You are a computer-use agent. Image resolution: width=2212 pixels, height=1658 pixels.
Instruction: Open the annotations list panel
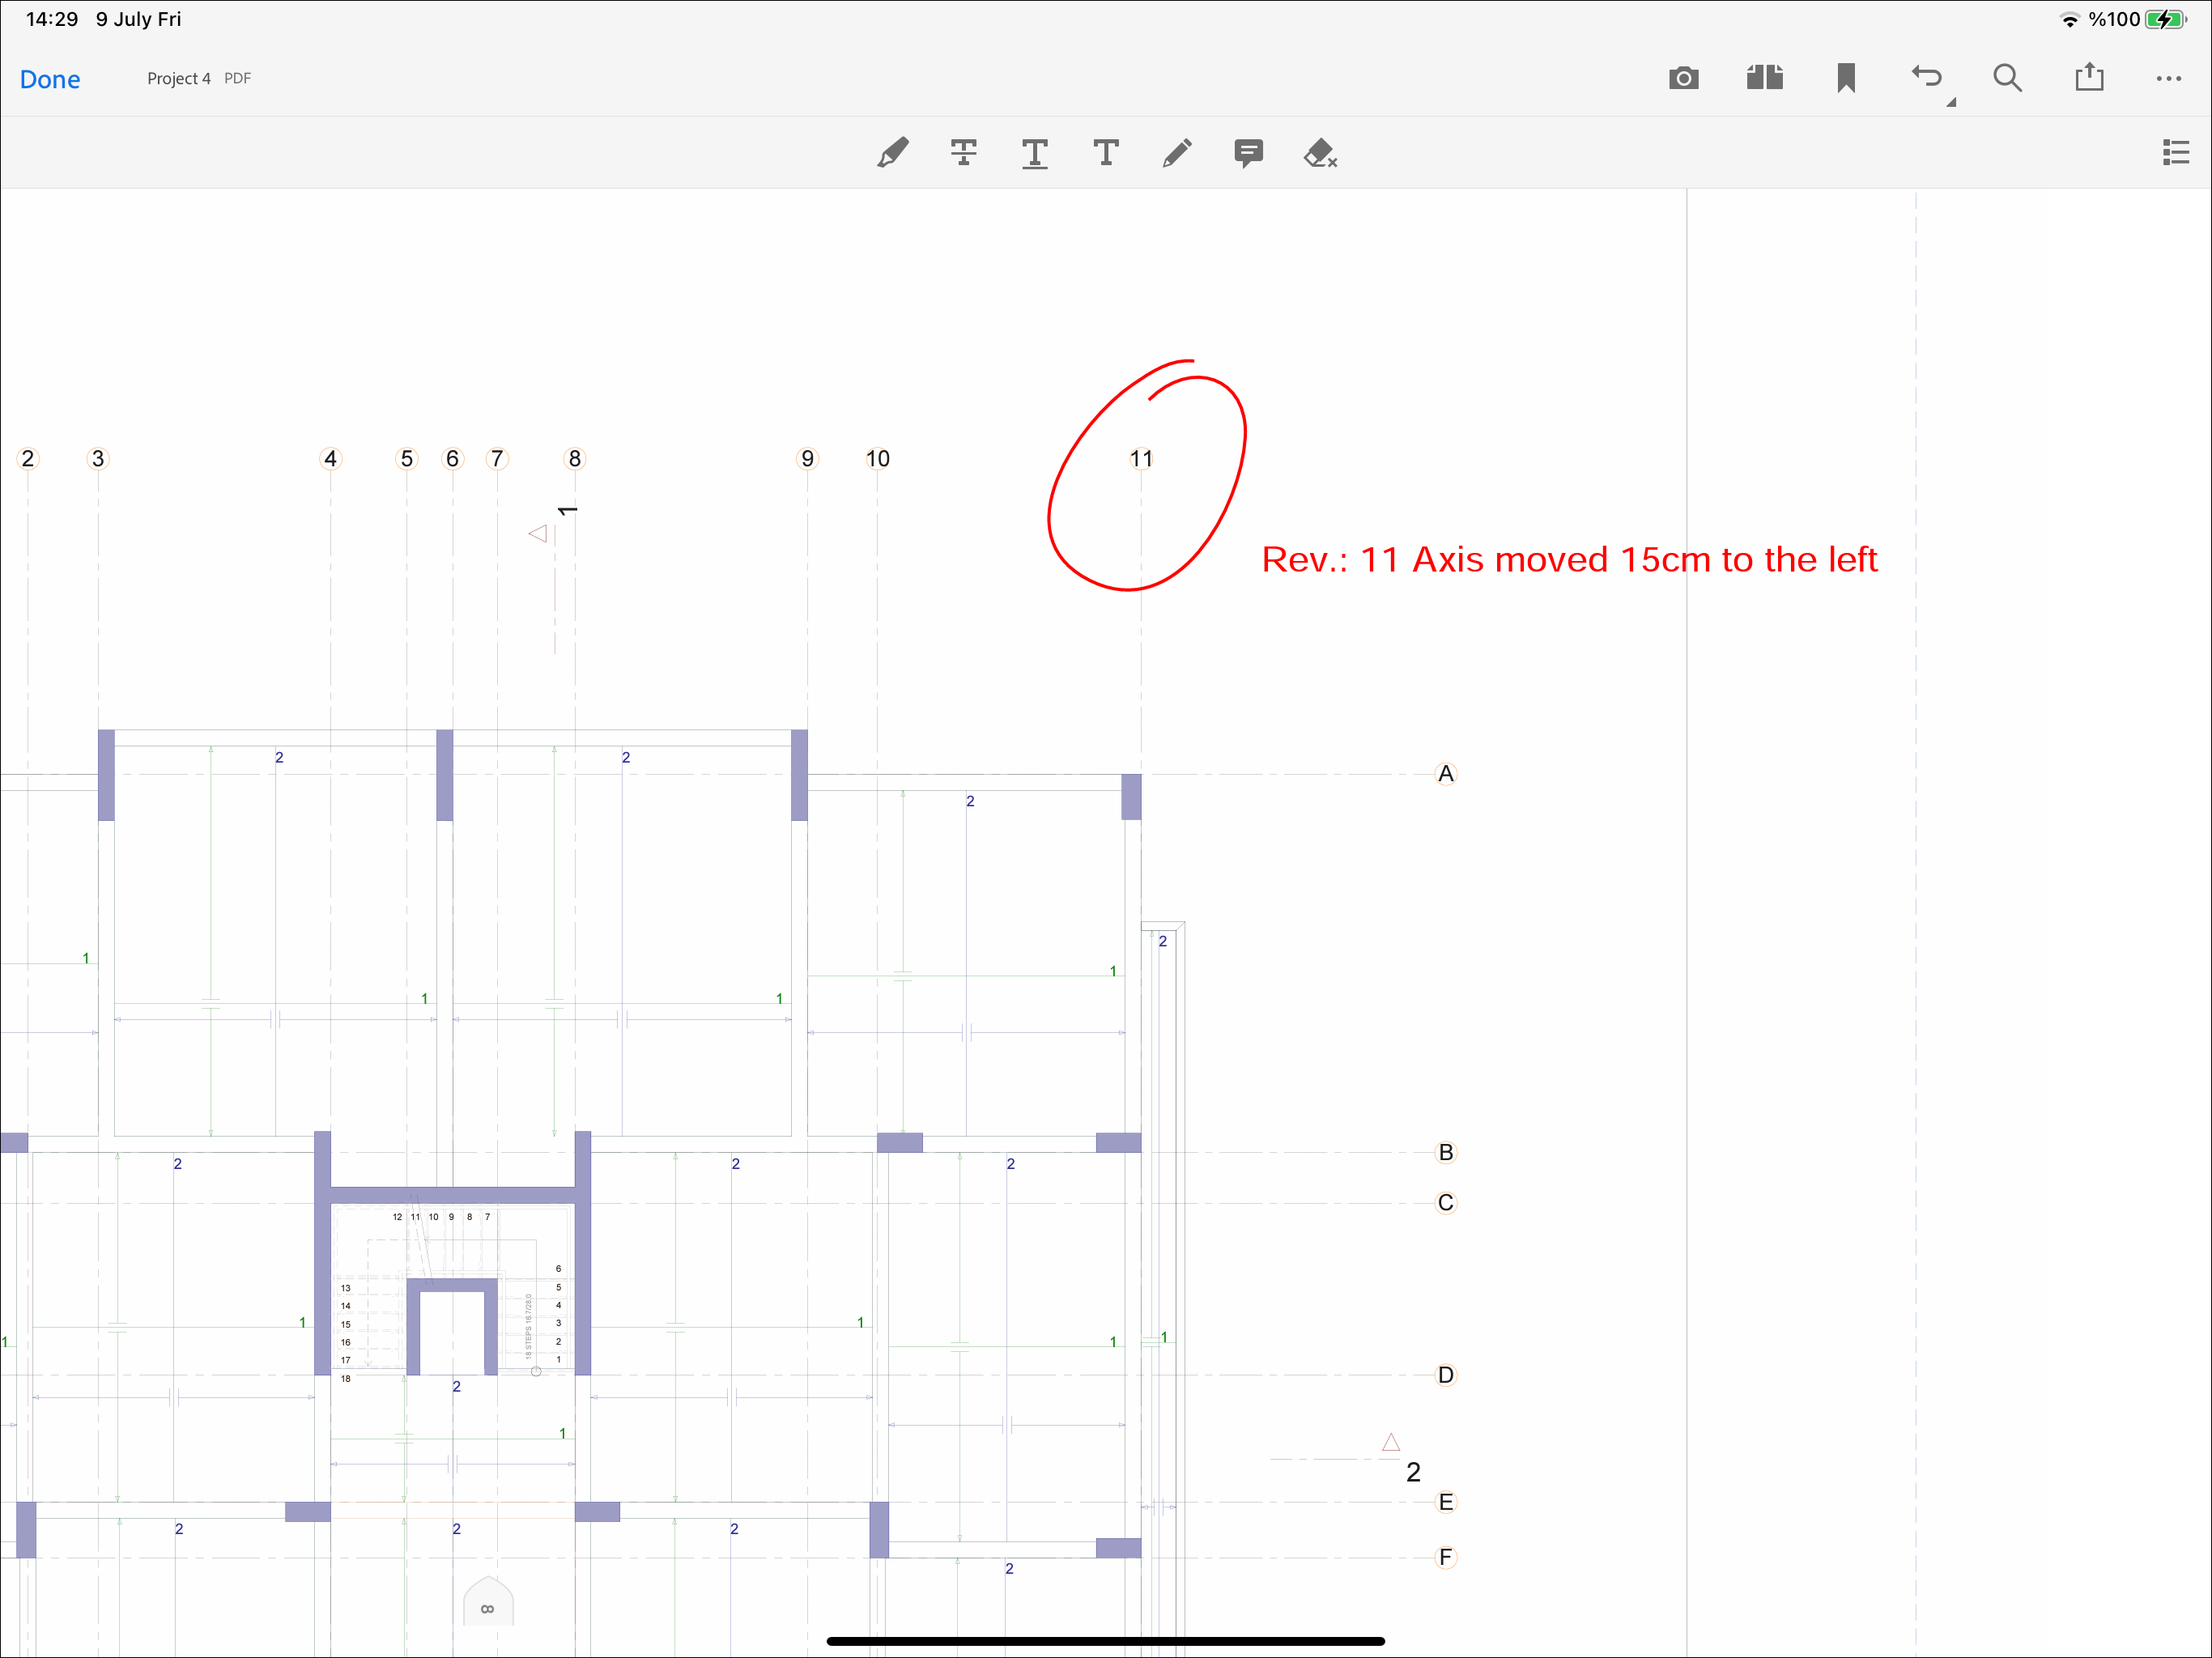pyautogui.click(x=2175, y=152)
